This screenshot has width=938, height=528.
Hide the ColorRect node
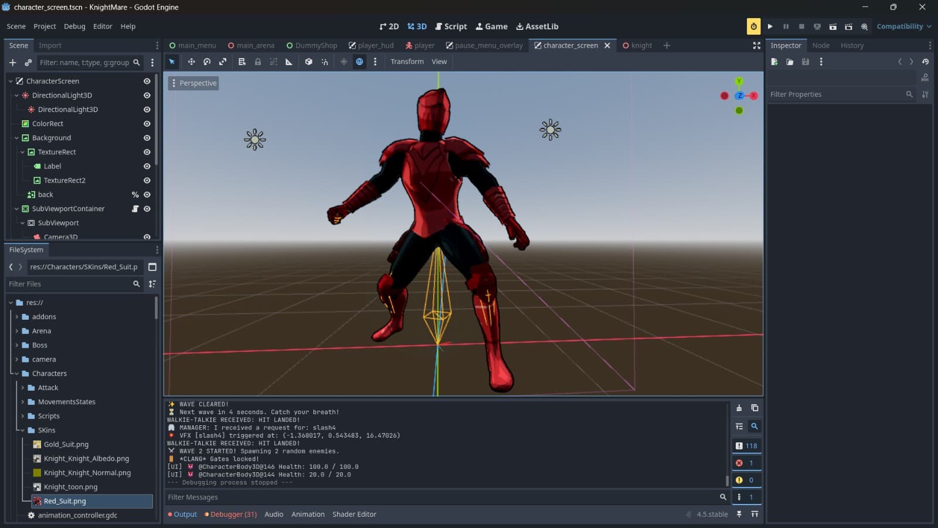147,124
